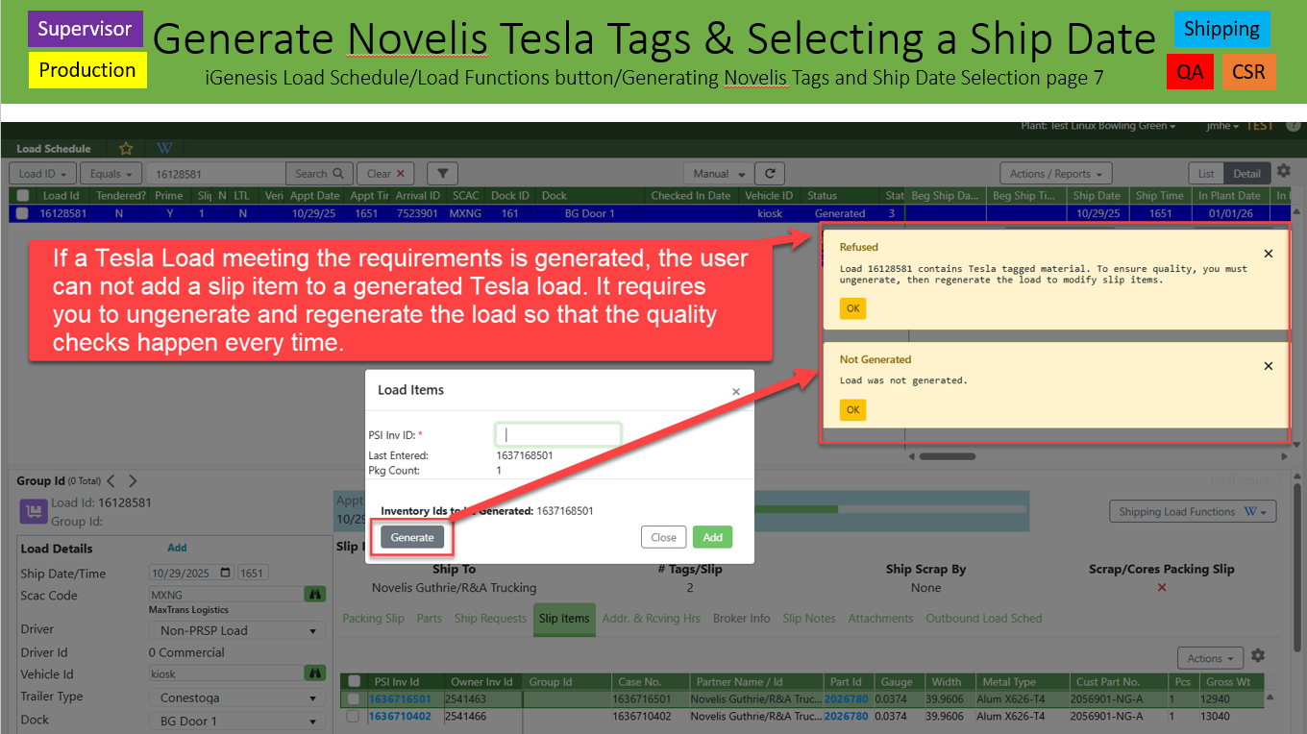
Task: Toggle the select-all checkbox in load grid header
Action: coord(22,196)
